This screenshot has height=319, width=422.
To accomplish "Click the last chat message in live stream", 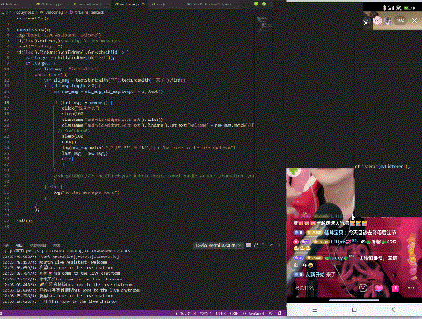I will 314,275.
